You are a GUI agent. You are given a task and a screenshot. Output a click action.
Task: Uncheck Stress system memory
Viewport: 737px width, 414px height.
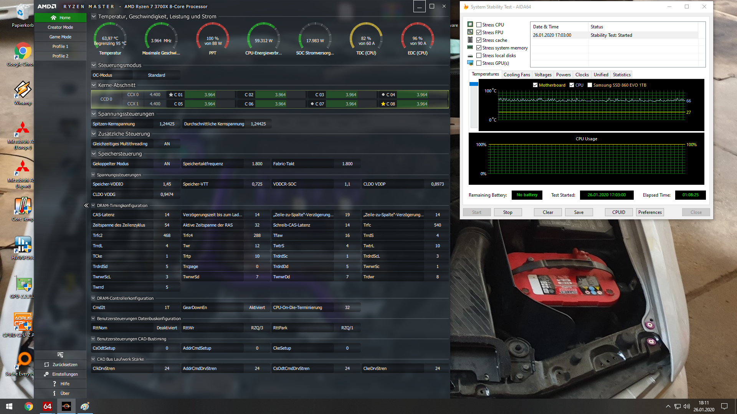pos(479,48)
